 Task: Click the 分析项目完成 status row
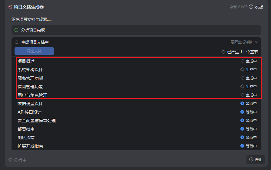click(136, 30)
